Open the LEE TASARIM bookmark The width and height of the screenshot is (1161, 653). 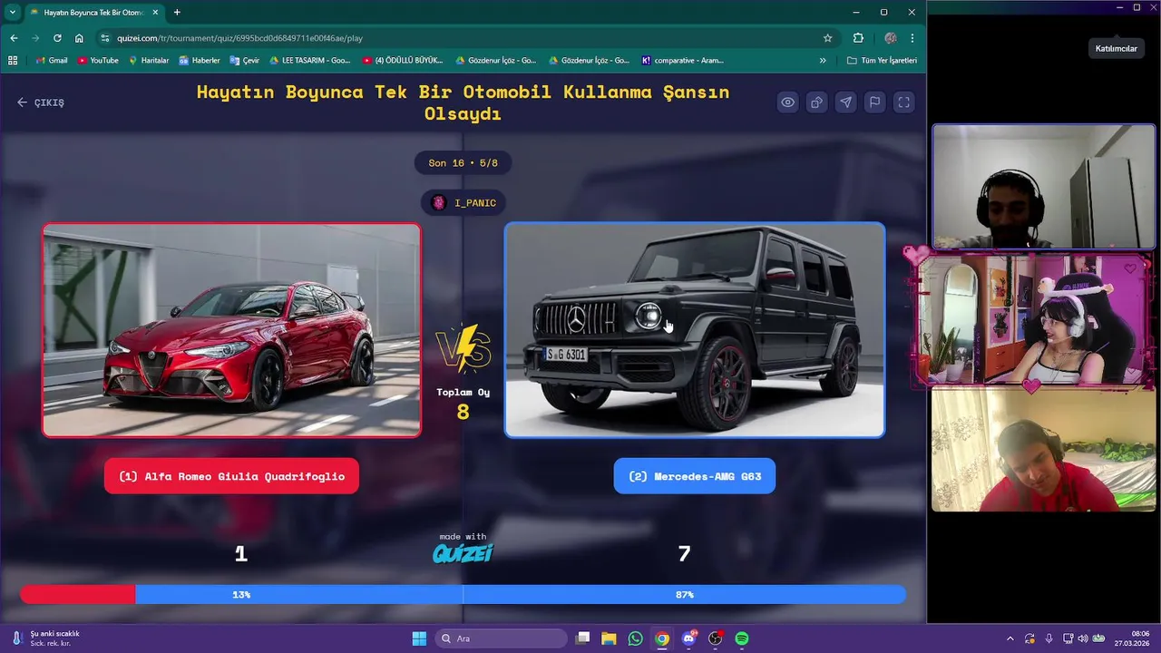(310, 61)
